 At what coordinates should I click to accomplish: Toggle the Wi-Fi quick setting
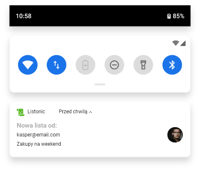point(28,65)
